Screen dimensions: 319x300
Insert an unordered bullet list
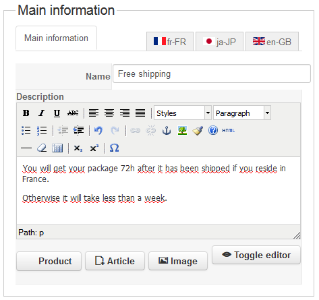[x=26, y=130]
